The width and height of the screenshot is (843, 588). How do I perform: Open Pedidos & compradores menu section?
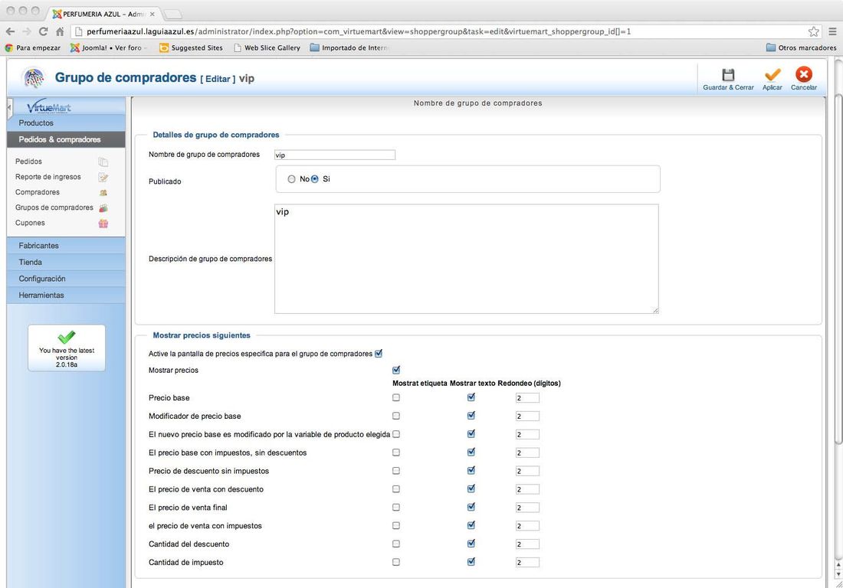click(x=66, y=139)
